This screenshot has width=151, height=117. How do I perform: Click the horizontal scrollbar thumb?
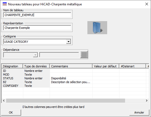[x=65, y=100]
